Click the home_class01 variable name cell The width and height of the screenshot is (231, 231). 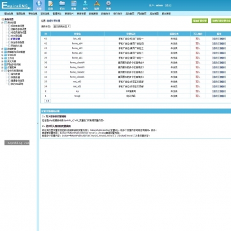point(77,77)
